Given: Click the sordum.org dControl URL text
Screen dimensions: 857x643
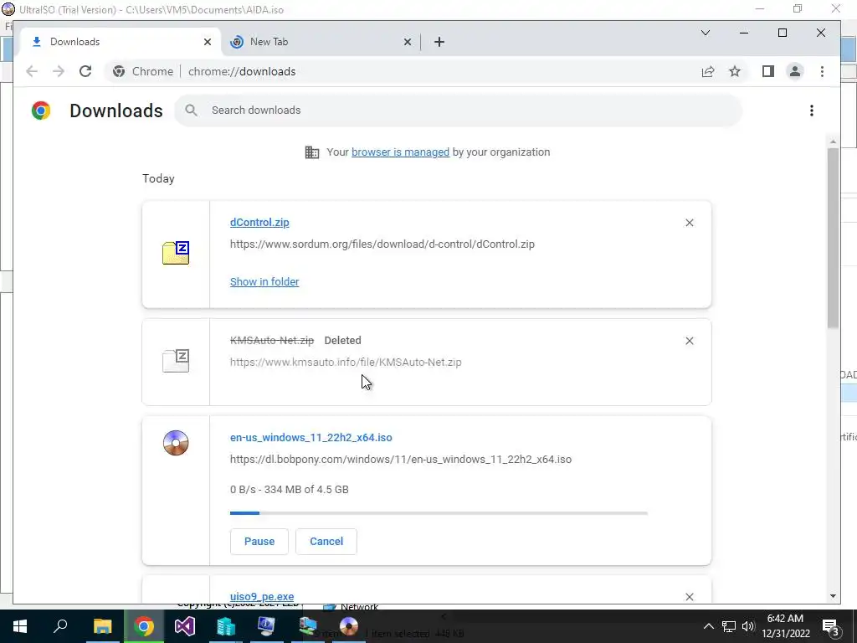Looking at the screenshot, I should point(382,244).
